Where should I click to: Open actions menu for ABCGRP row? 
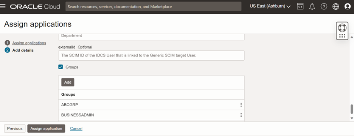click(241, 105)
